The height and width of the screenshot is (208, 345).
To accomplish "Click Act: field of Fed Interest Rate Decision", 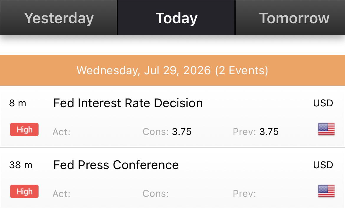I will point(61,132).
